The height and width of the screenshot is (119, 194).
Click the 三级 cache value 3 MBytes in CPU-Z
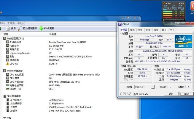click(174, 80)
